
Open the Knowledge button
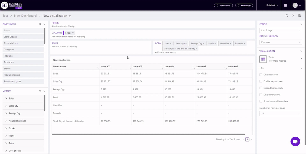[x=244, y=5]
